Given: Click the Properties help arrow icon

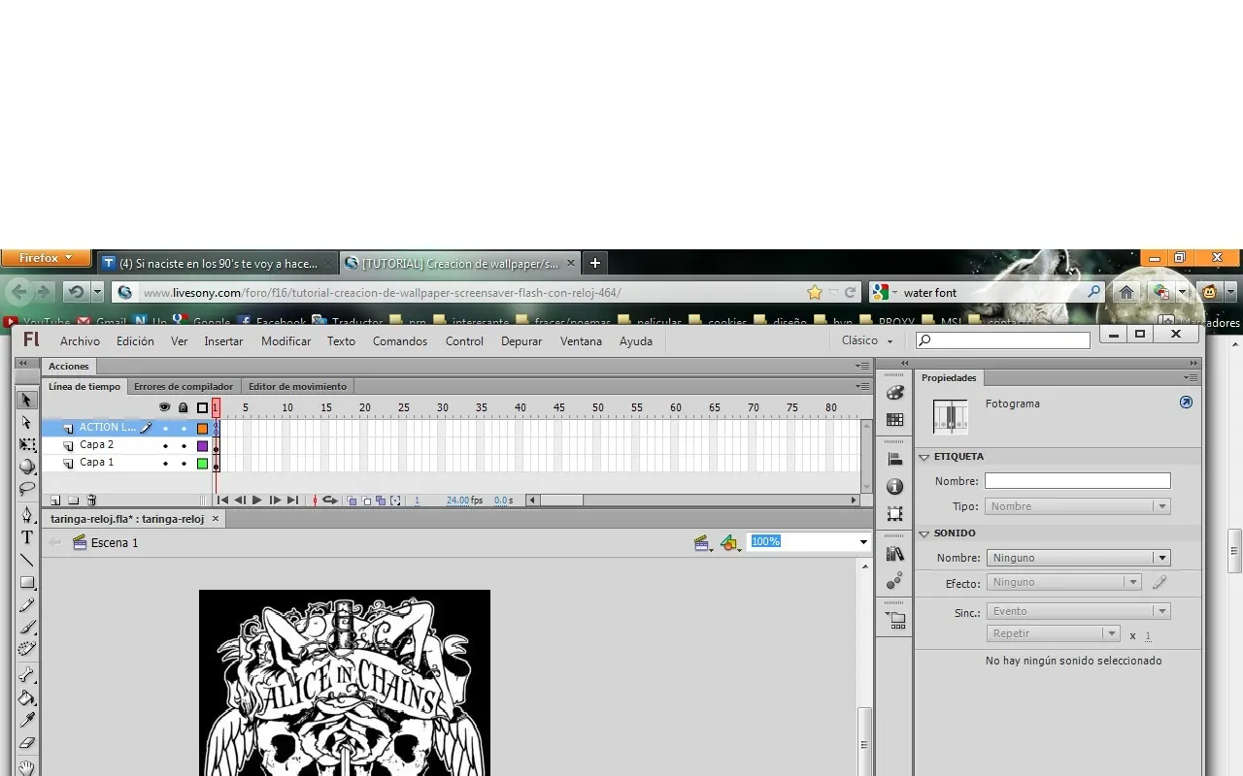Looking at the screenshot, I should click(x=1186, y=402).
